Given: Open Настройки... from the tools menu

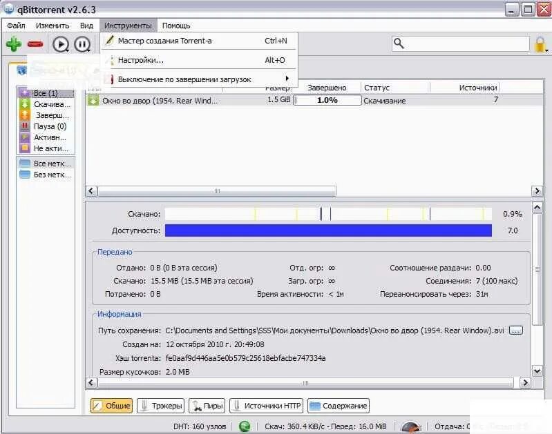Looking at the screenshot, I should coord(199,60).
